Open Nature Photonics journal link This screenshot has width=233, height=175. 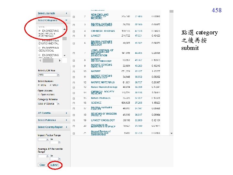coord(101,98)
